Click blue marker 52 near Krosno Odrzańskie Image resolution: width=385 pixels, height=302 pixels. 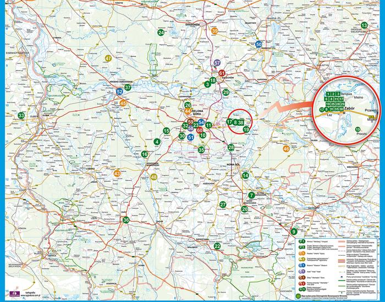click(x=119, y=91)
